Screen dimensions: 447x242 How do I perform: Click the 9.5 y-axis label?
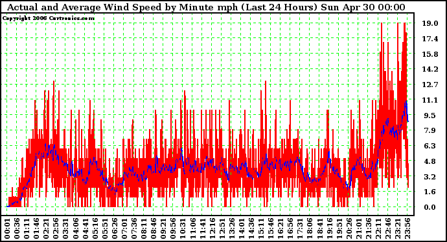(430, 116)
